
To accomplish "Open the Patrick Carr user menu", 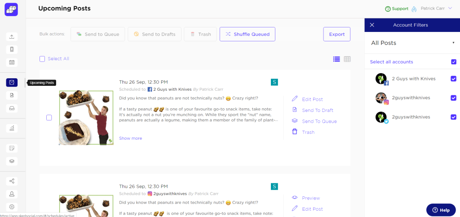I will tap(436, 9).
